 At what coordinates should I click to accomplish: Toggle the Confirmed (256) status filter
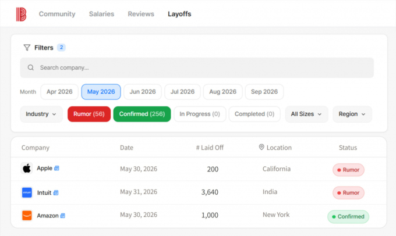142,114
